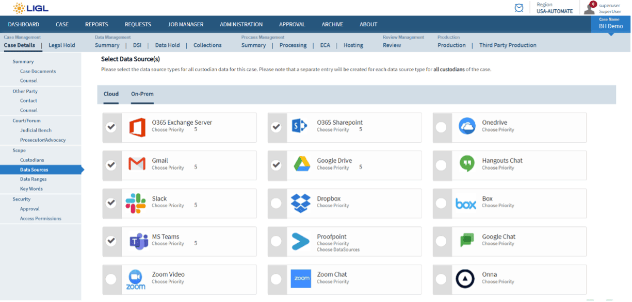Select Access Permissions in the sidebar
Image resolution: width=632 pixels, height=302 pixels.
click(x=41, y=219)
